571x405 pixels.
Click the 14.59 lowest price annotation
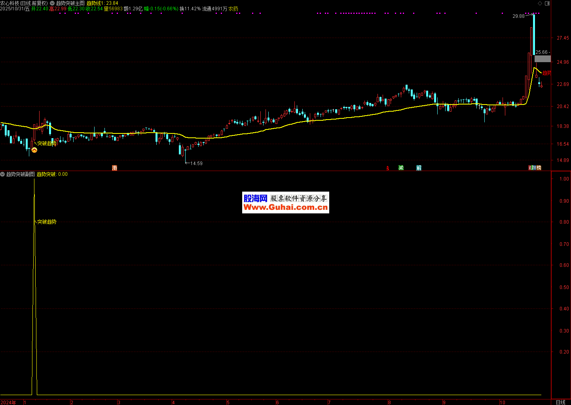196,164
